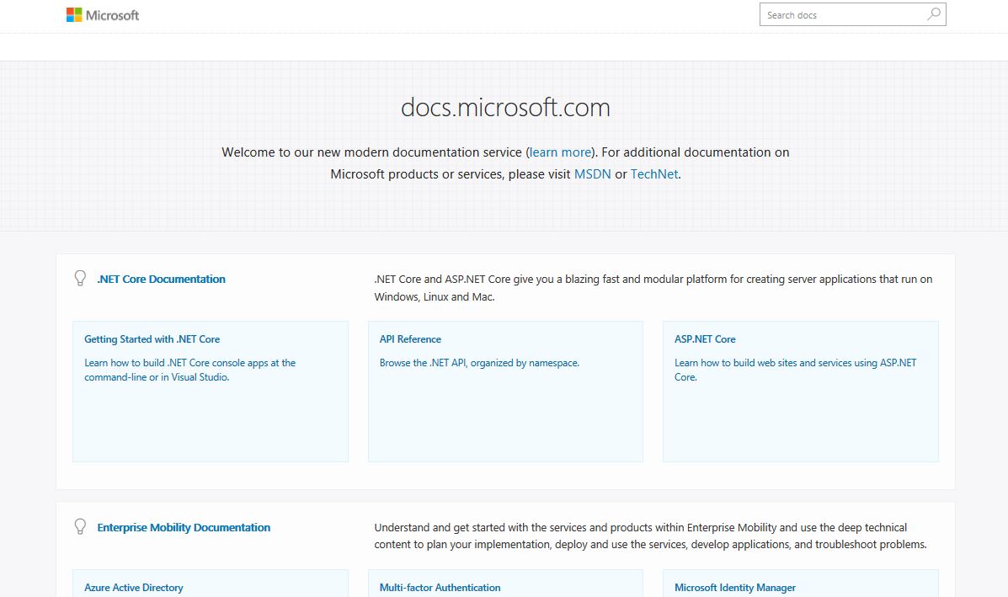Click the docs.microsoft.com page title
The image size is (1008, 597).
[505, 107]
